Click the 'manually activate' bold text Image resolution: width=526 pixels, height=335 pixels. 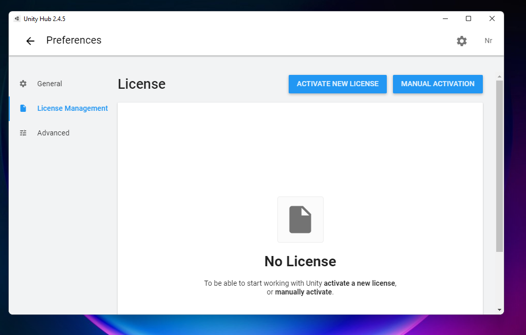click(303, 292)
